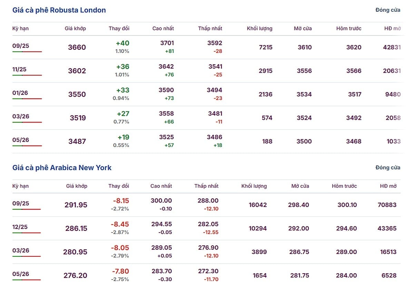Screen dimensions: 414x285
Task: Select the Robusta 11/25 contract term
Action: pos(19,69)
